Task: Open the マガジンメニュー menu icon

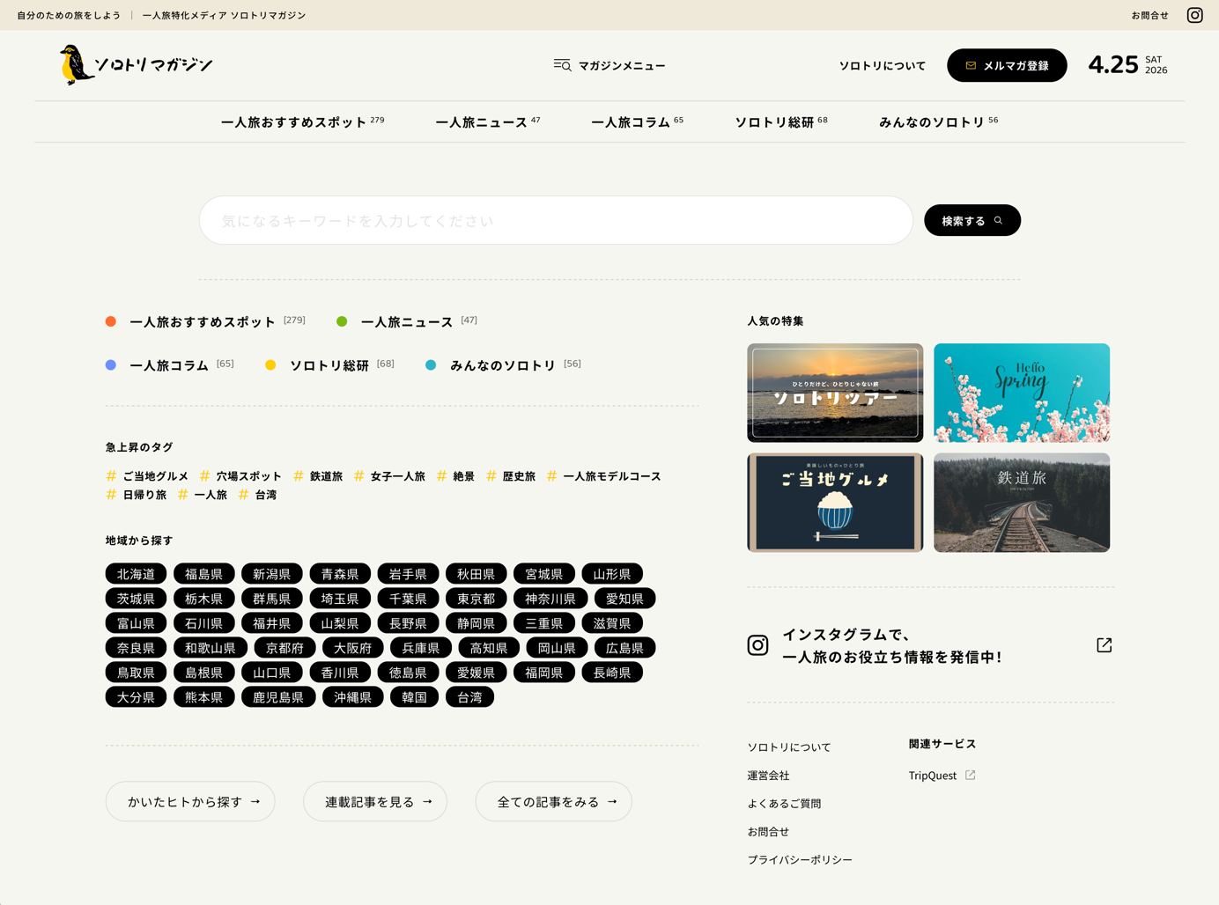Action: 562,65
